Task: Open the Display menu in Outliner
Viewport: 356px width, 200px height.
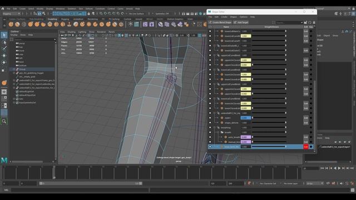Action: tap(14, 35)
